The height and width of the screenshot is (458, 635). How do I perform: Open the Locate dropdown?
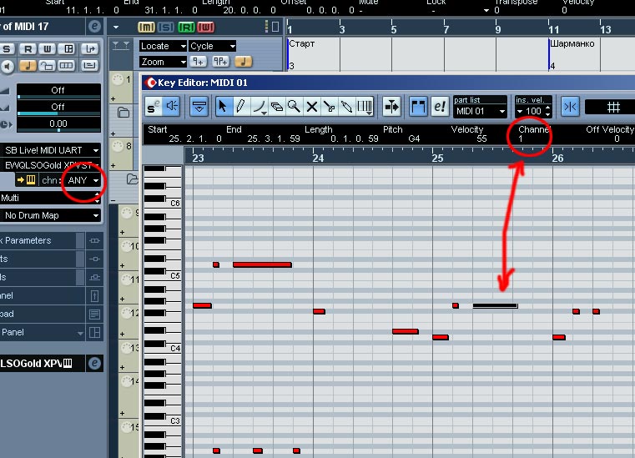pos(163,46)
